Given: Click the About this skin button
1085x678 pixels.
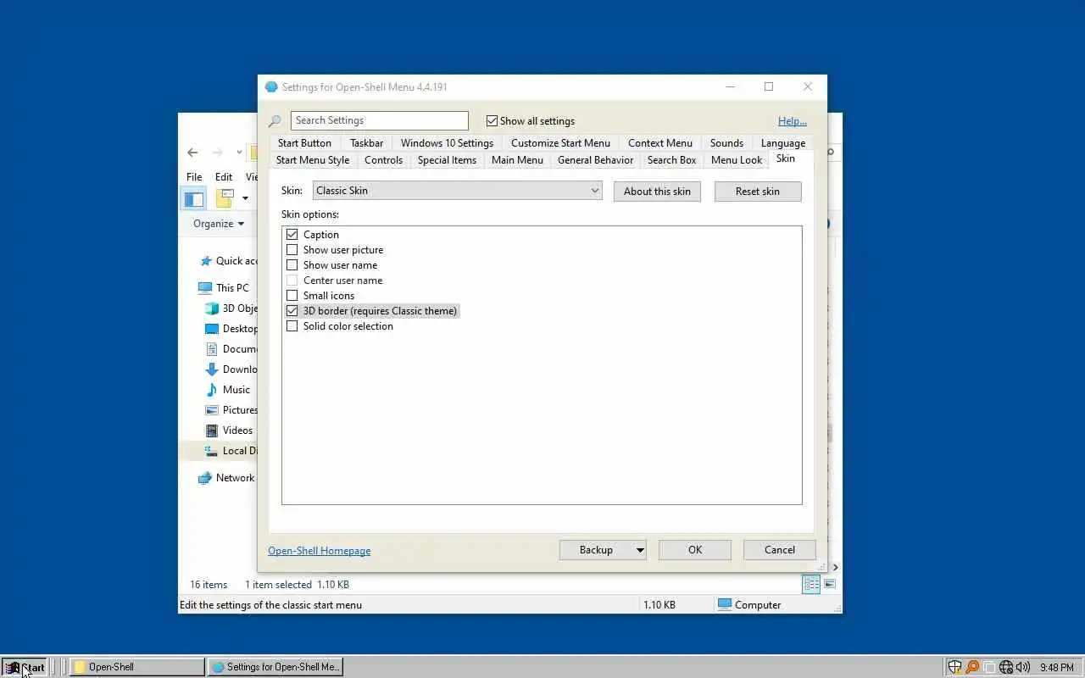Looking at the screenshot, I should click(x=657, y=192).
